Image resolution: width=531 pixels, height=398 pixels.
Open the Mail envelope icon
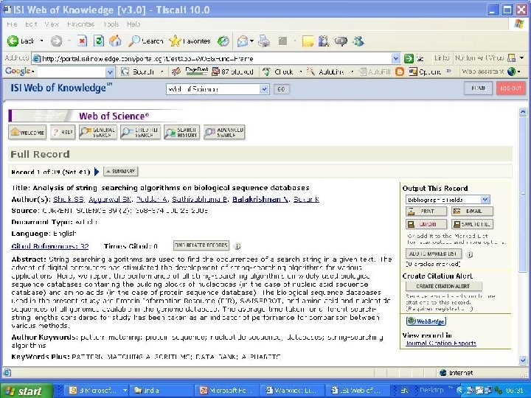242,41
